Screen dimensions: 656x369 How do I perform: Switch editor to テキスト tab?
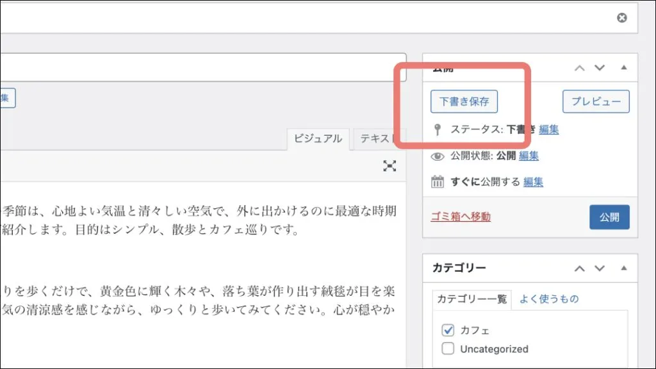[x=379, y=139]
